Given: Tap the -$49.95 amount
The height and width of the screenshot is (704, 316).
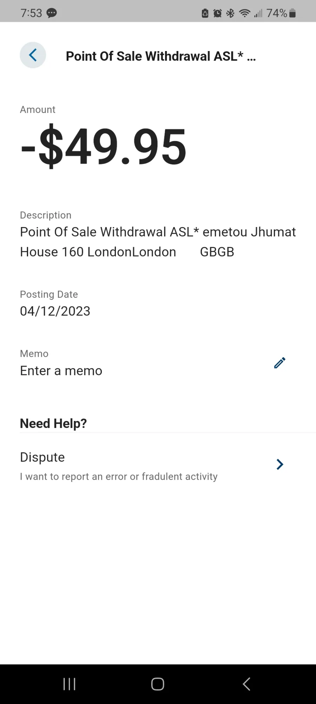Looking at the screenshot, I should 104,146.
